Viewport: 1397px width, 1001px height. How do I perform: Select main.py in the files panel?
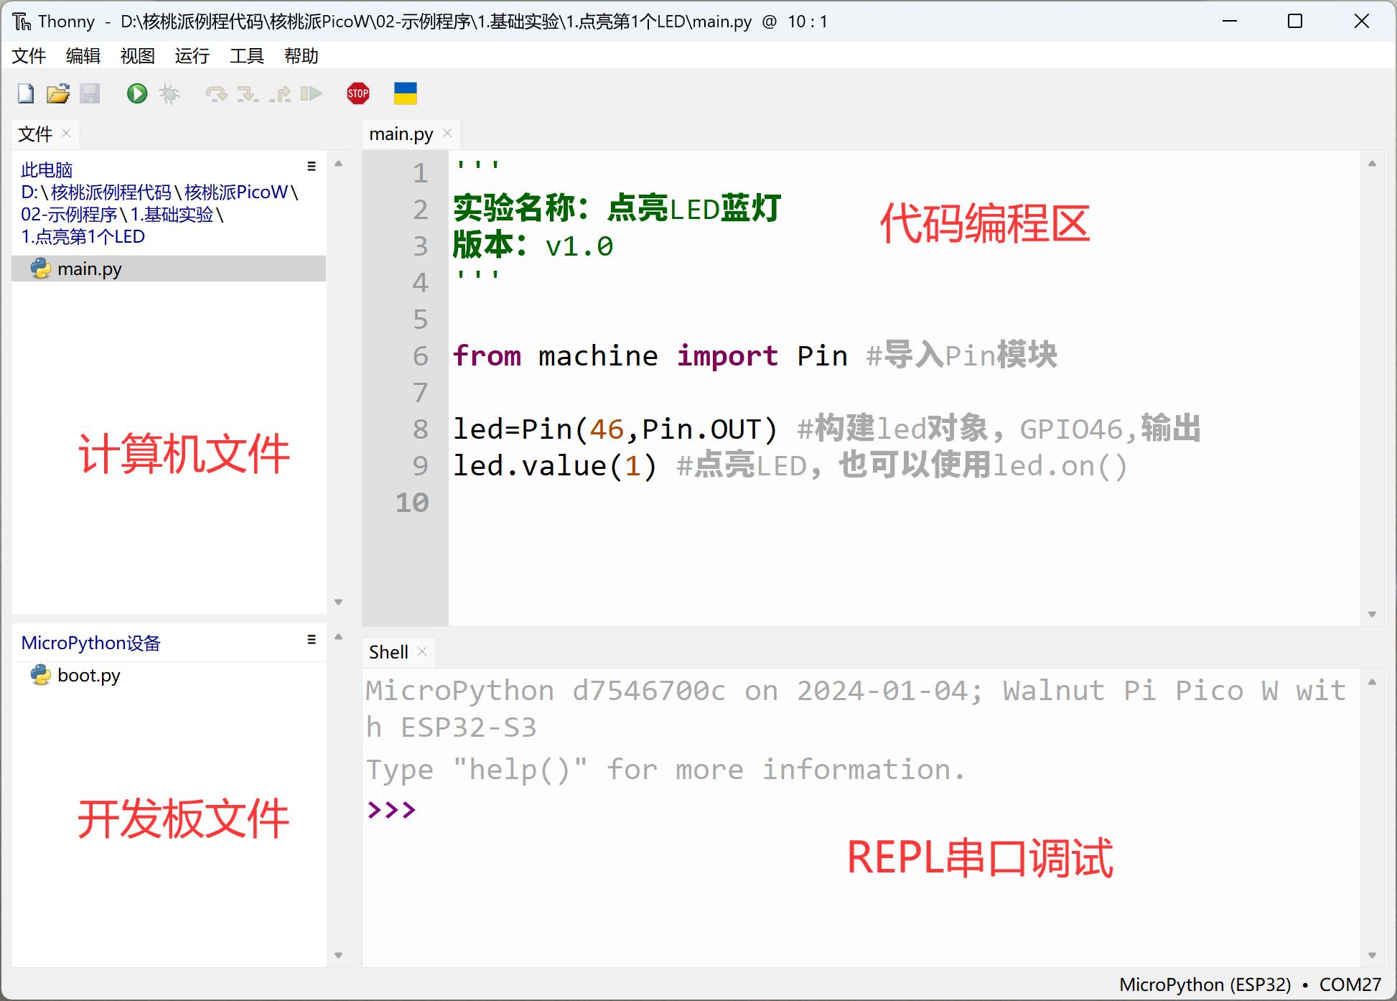click(89, 268)
